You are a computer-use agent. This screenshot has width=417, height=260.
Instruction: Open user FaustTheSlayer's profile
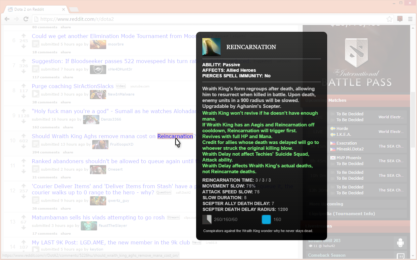pyautogui.click(x=113, y=226)
